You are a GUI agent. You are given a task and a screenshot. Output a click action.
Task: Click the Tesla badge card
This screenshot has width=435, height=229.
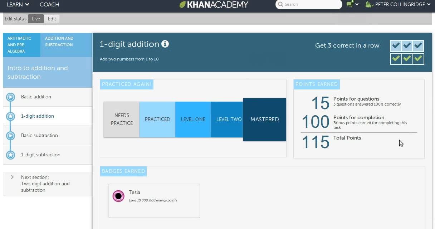pyautogui.click(x=154, y=201)
